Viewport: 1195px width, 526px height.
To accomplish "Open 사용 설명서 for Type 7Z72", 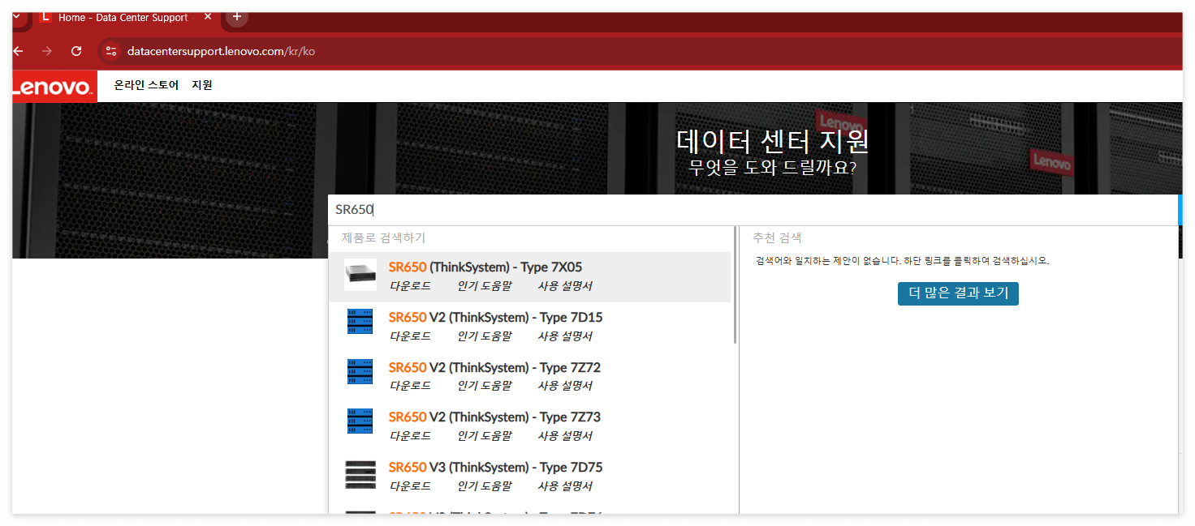I will [564, 386].
